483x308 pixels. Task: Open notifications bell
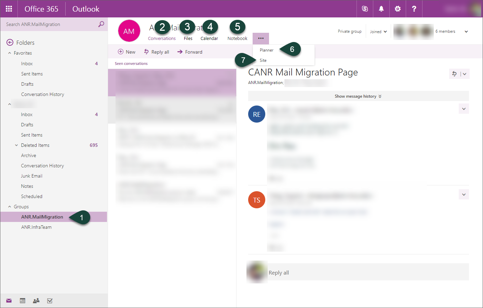[x=381, y=9]
